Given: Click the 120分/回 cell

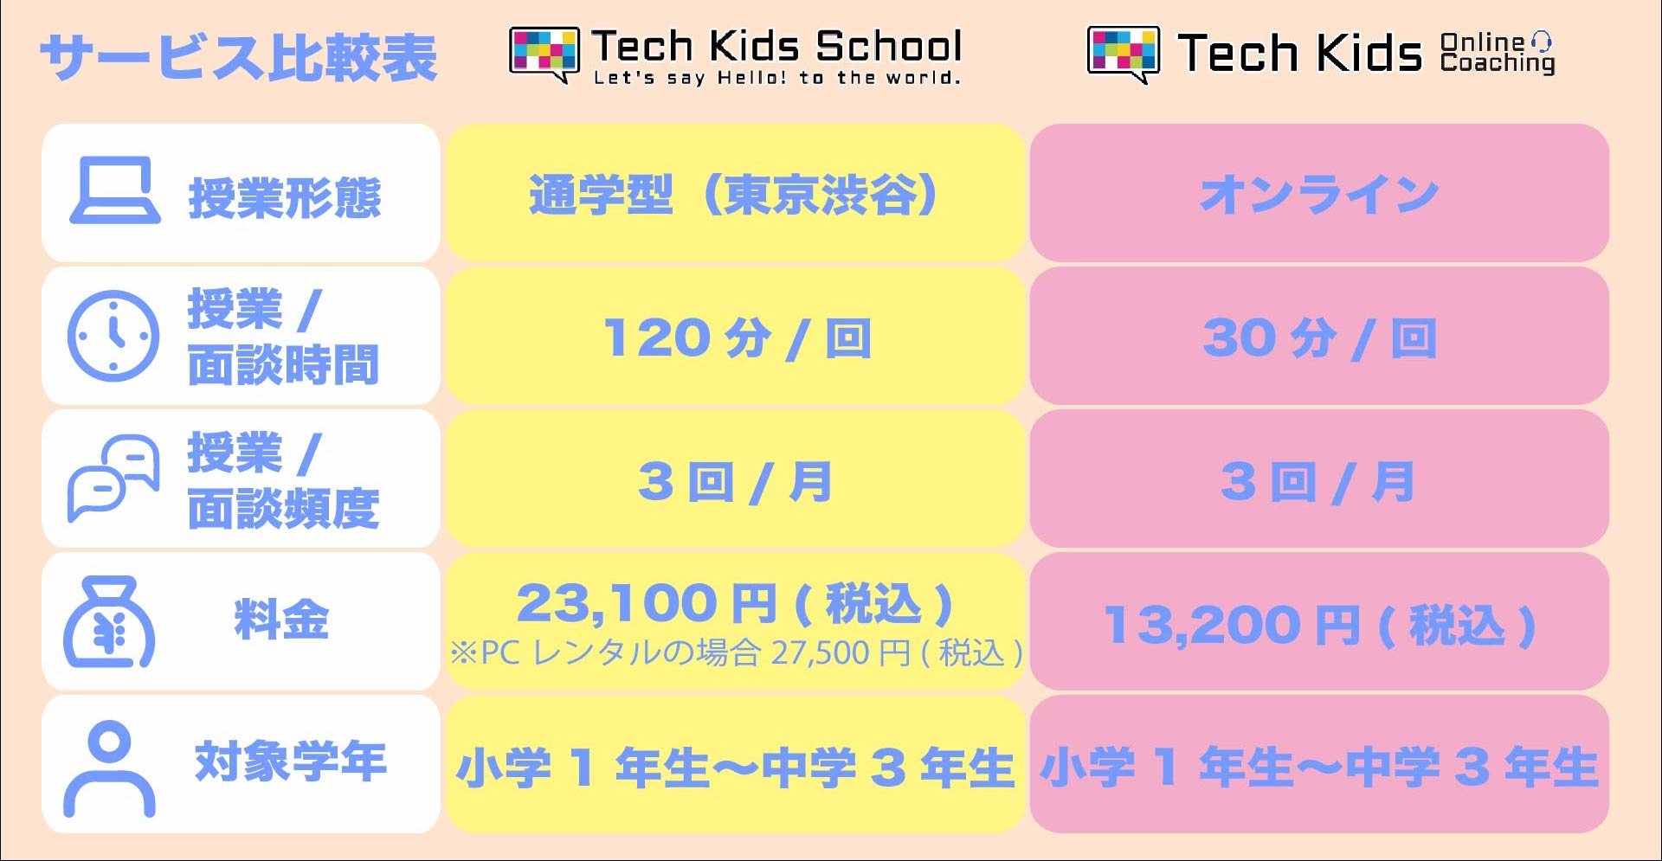Looking at the screenshot, I should click(734, 336).
